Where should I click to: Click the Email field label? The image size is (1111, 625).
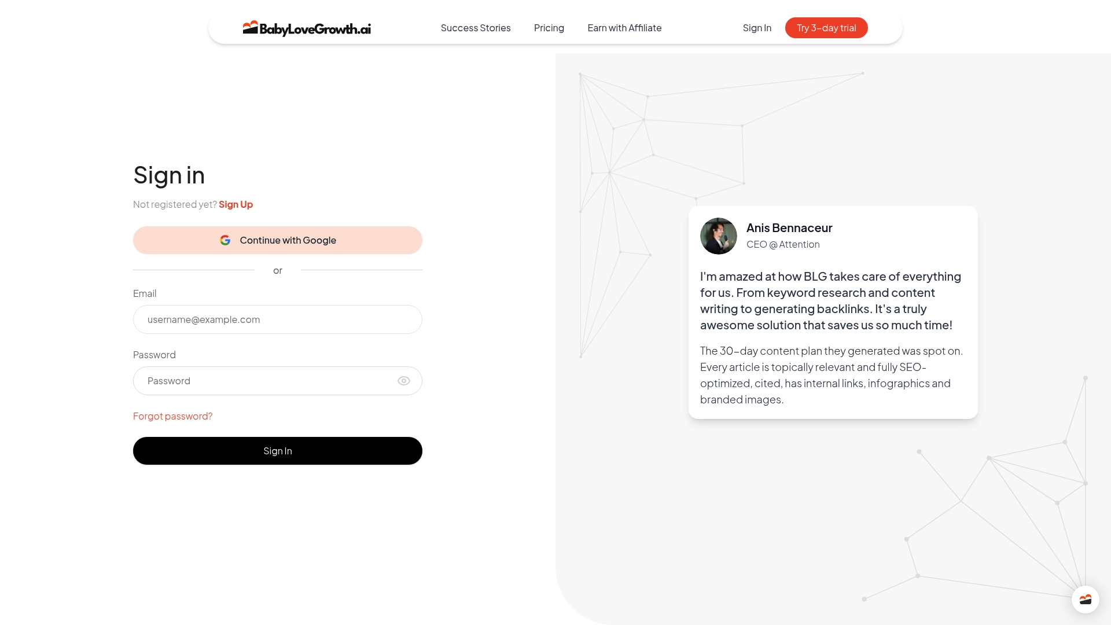click(x=145, y=293)
